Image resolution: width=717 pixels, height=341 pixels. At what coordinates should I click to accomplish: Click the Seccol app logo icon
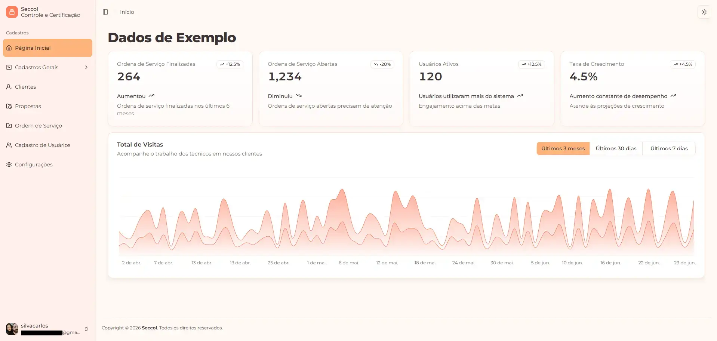pos(12,12)
